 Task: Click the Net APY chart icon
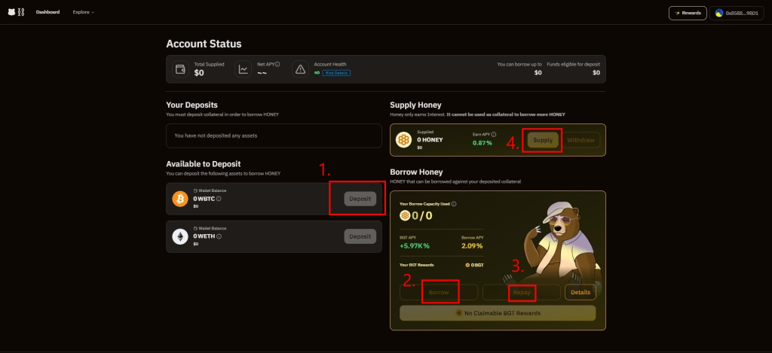coord(244,69)
